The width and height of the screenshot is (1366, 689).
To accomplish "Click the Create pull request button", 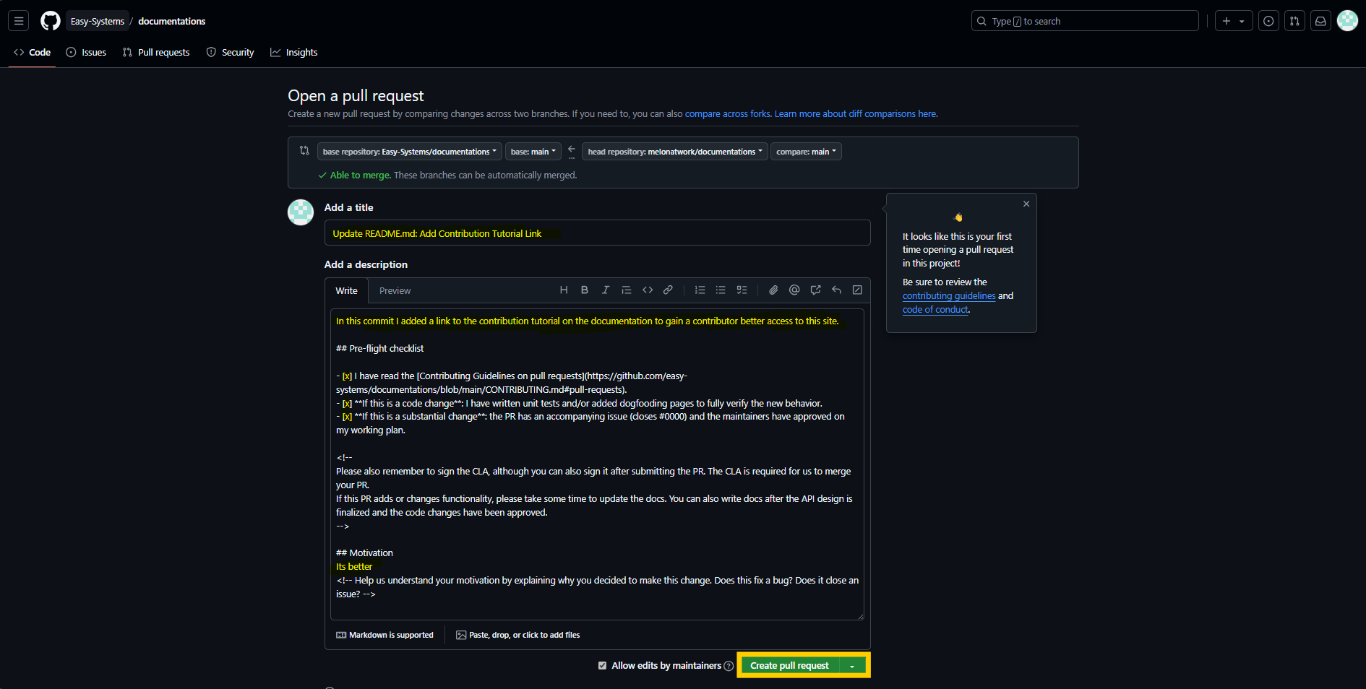I will [x=789, y=666].
